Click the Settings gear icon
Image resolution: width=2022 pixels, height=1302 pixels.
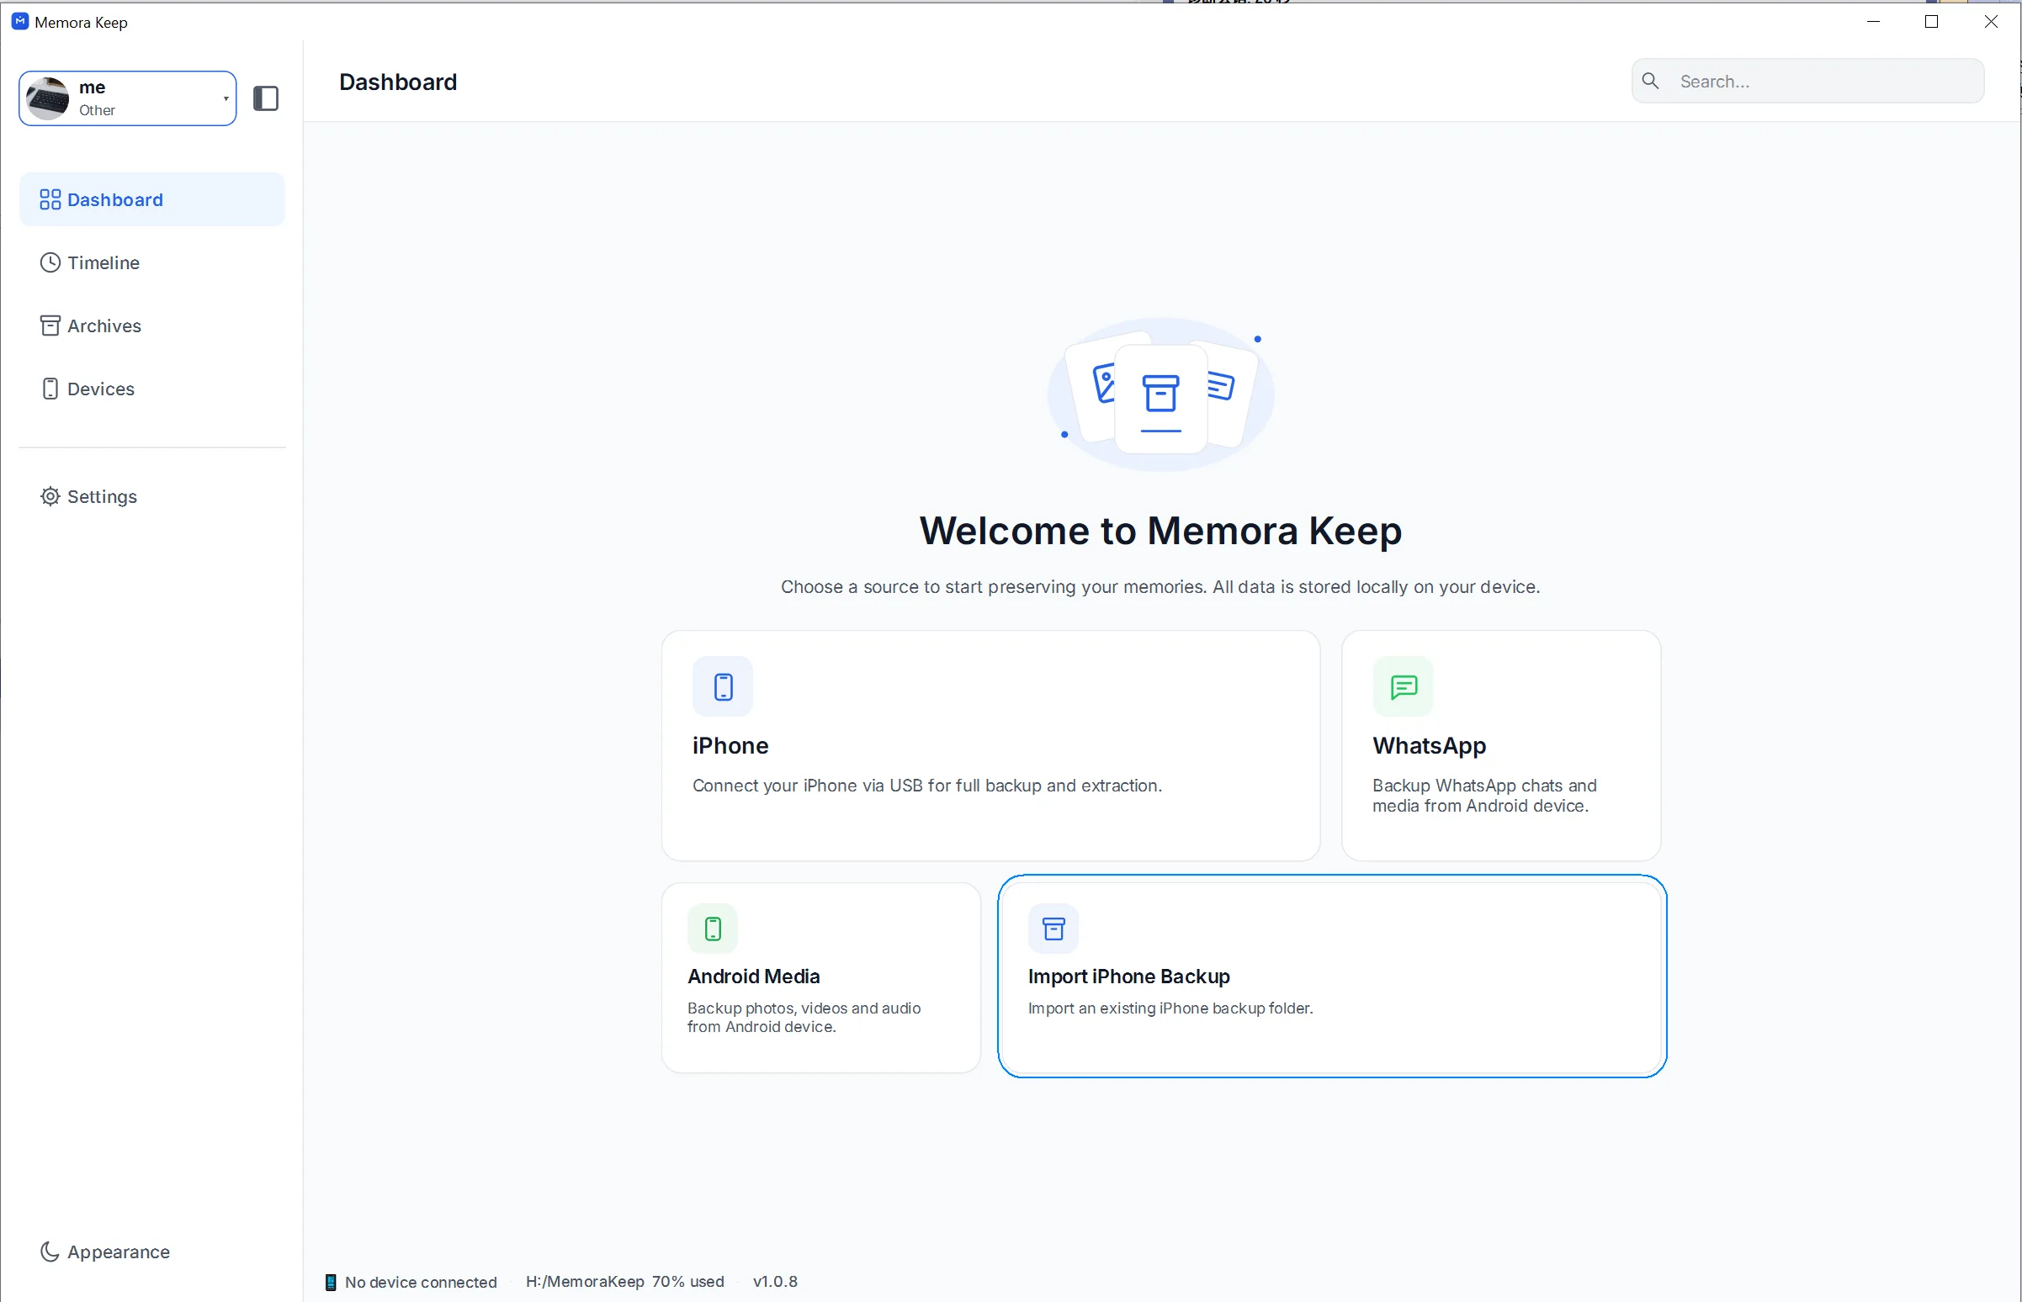50,496
